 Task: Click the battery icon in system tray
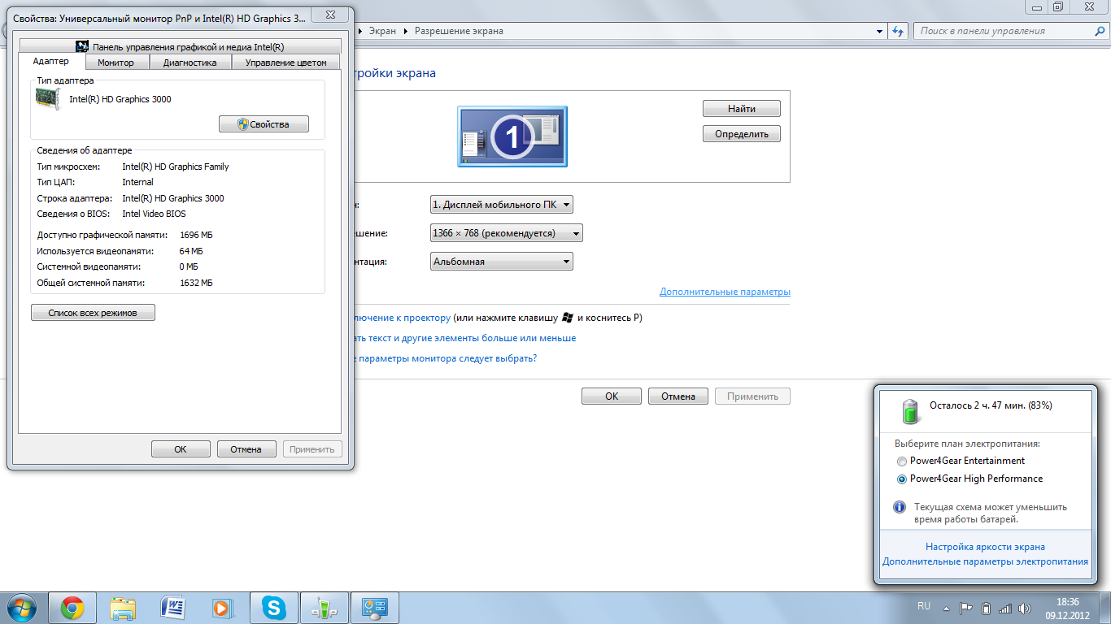[x=986, y=608]
